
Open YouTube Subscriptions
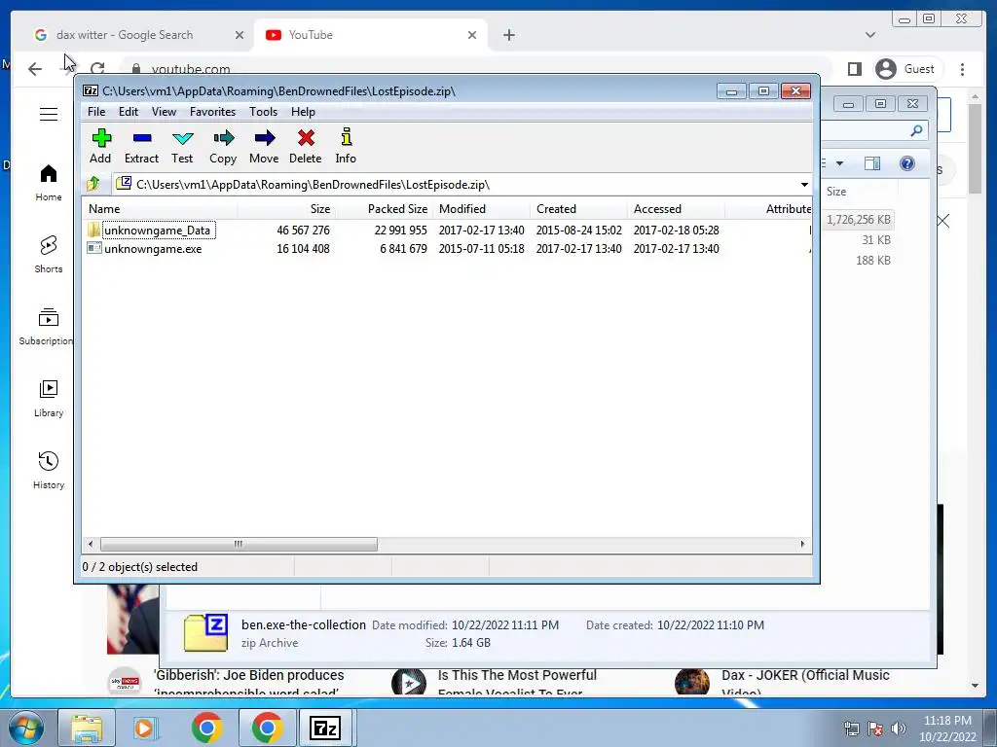tap(46, 327)
